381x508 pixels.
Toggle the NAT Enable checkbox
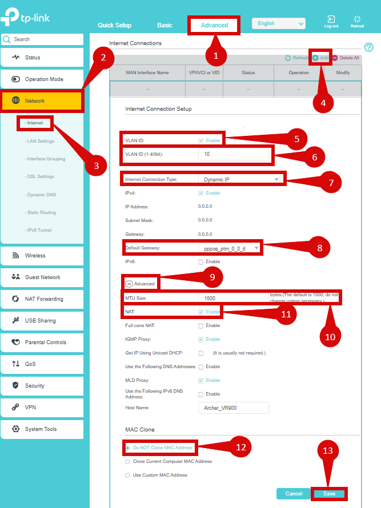[200, 312]
